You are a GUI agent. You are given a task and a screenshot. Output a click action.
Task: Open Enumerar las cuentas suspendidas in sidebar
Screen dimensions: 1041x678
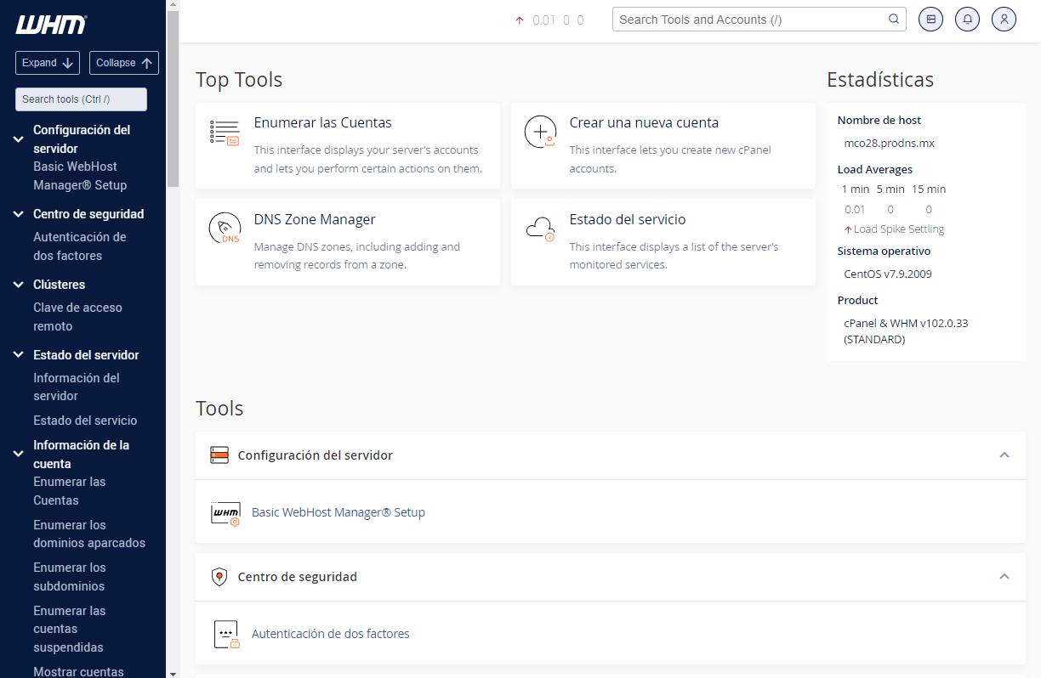70,629
